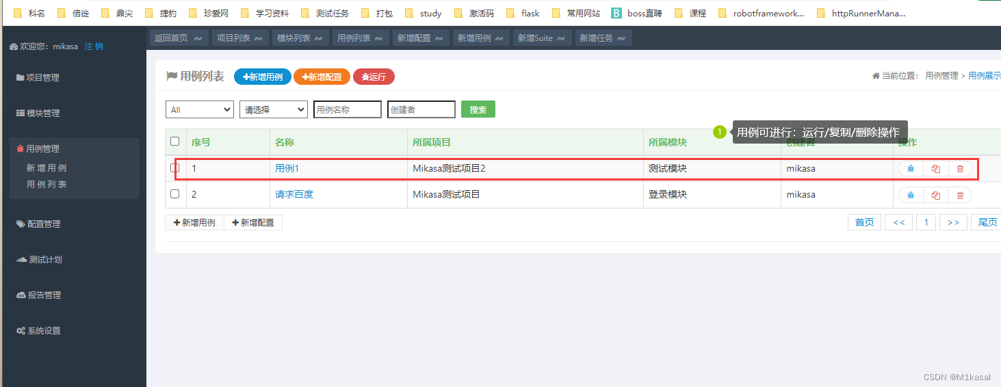Open the 请选择 module dropdown
The width and height of the screenshot is (1001, 387).
click(x=274, y=109)
